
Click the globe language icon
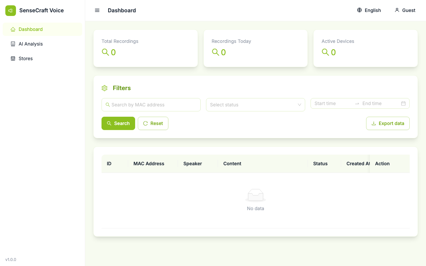(x=359, y=10)
